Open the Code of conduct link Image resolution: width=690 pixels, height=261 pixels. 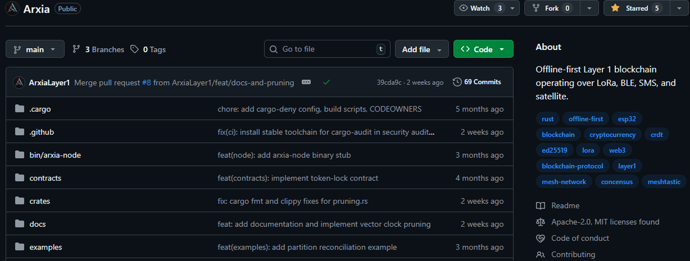580,238
